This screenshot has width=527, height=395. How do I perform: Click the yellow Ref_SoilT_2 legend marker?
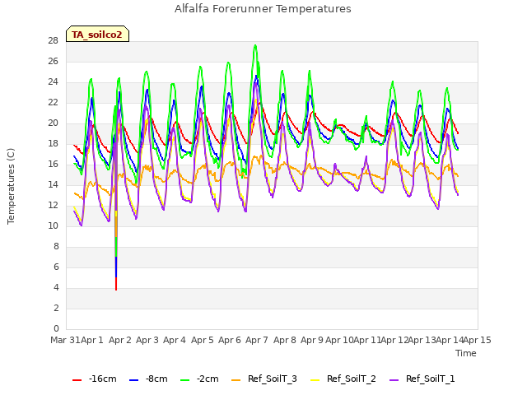pos(315,380)
